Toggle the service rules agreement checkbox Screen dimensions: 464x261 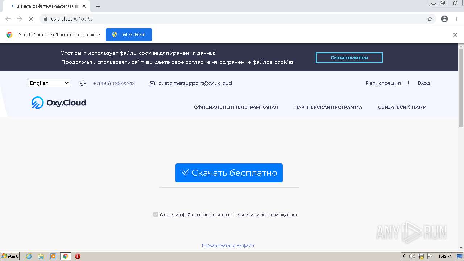point(156,215)
